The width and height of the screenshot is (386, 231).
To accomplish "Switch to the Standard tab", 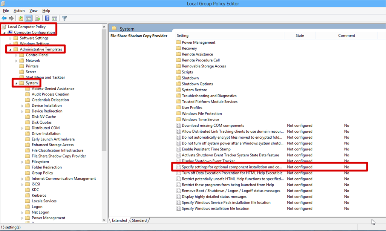I will pos(139,220).
